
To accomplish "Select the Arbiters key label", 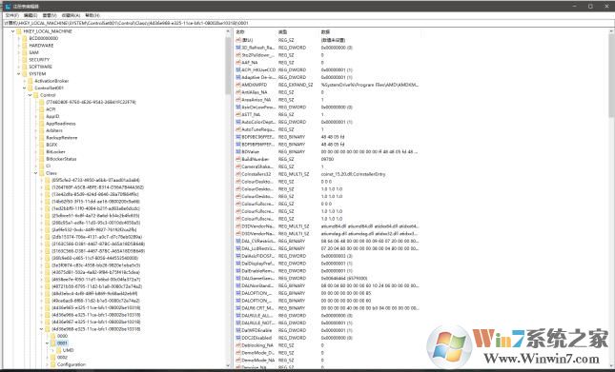I will 54,130.
